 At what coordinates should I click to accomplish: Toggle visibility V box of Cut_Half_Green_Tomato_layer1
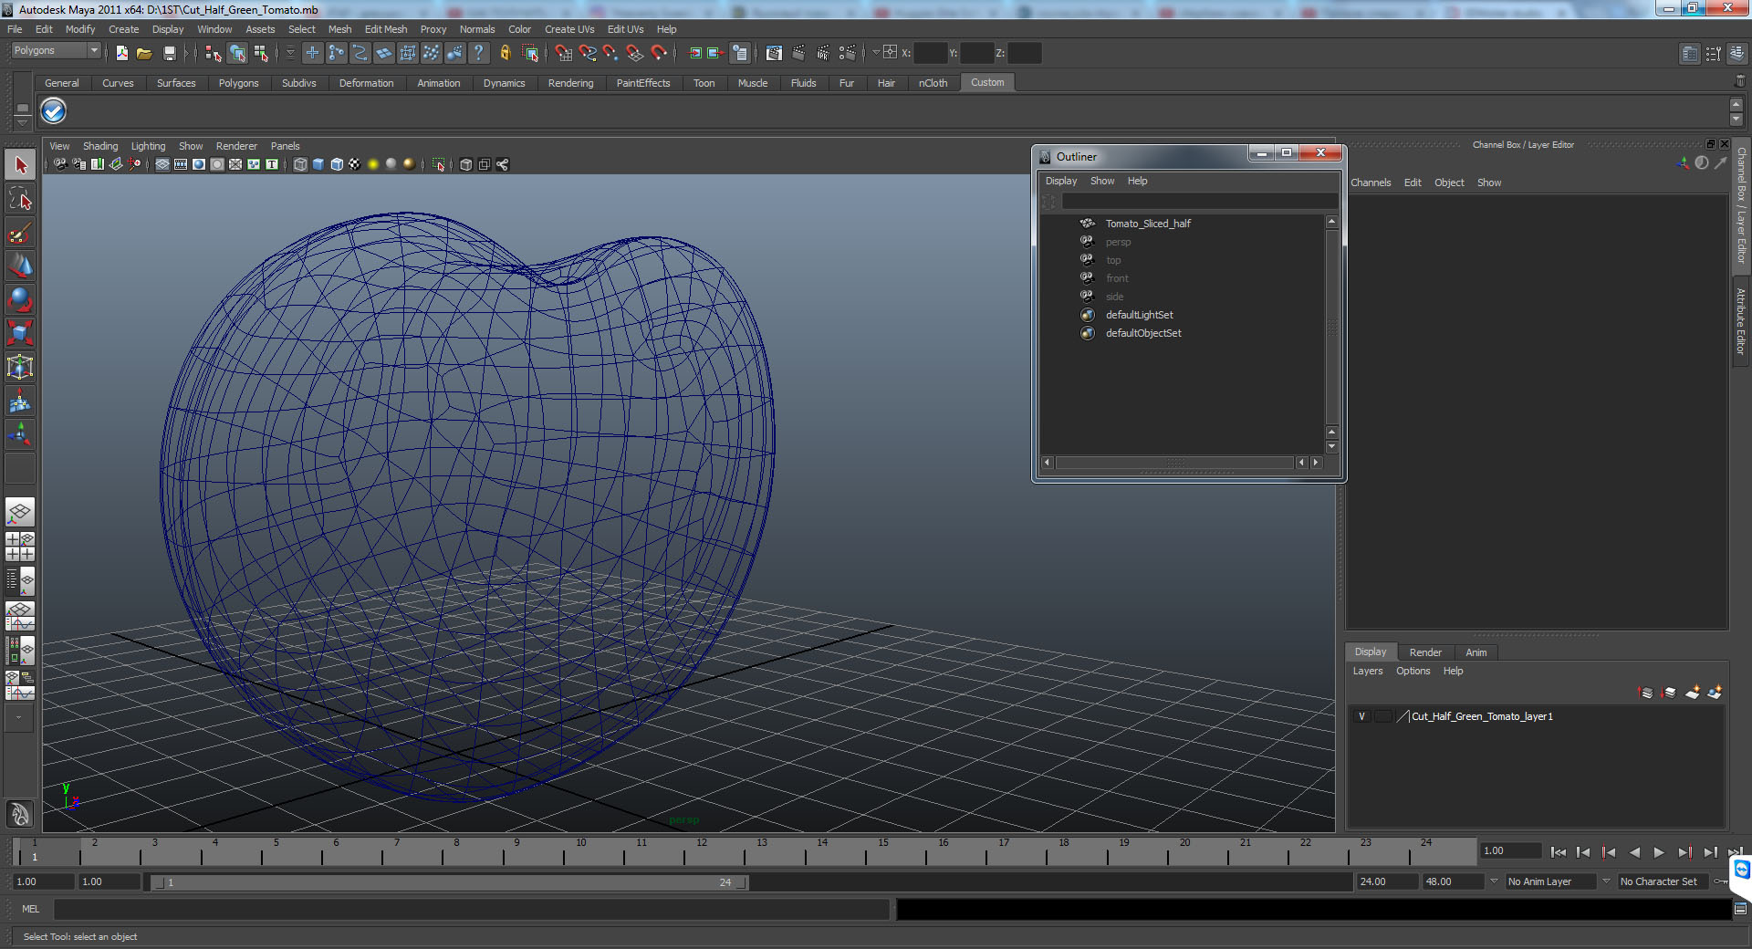[1361, 716]
